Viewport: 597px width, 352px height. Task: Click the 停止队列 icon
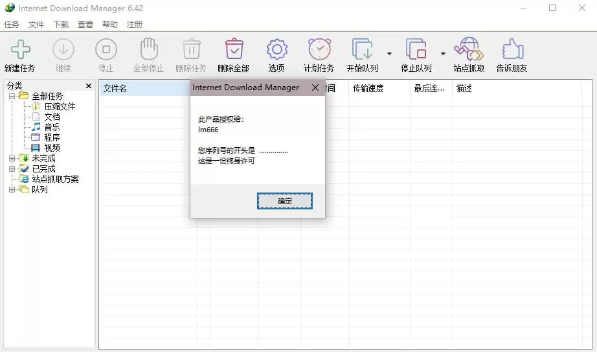tap(416, 49)
